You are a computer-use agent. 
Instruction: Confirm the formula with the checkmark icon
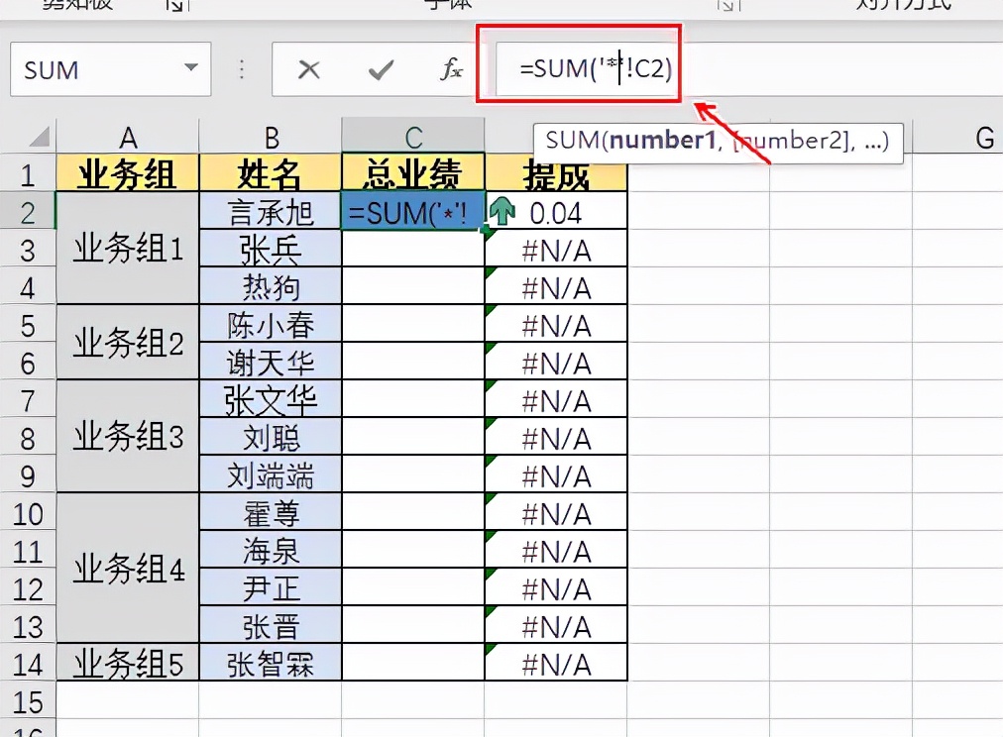pyautogui.click(x=382, y=69)
